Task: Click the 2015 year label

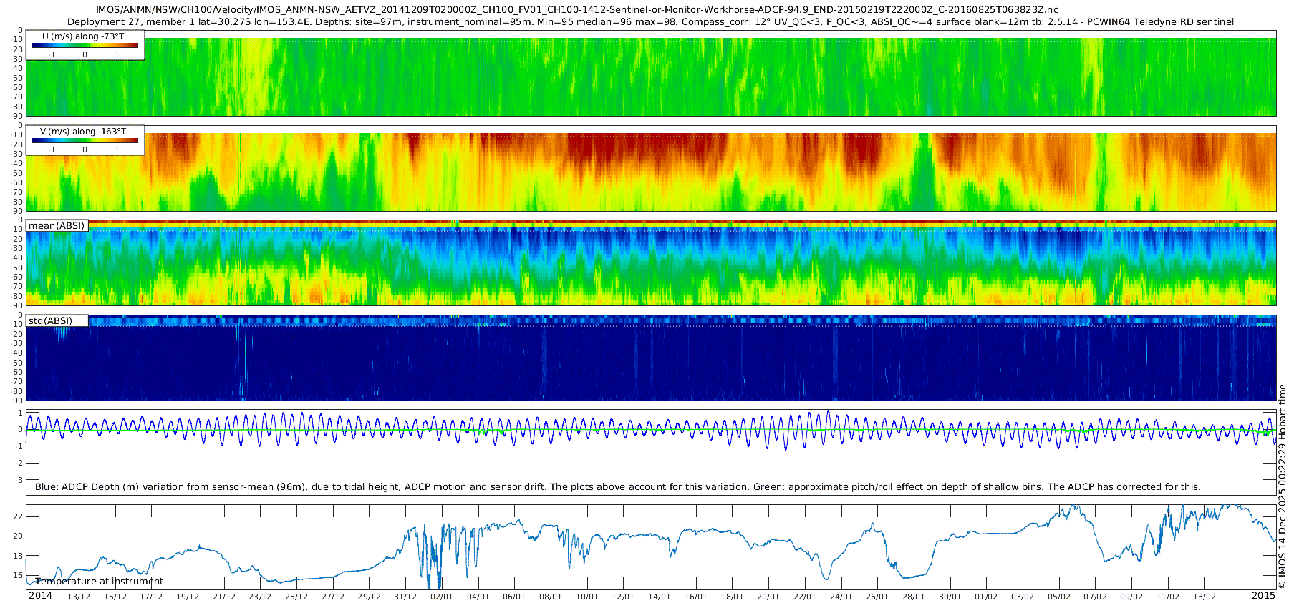Action: pos(1263,596)
